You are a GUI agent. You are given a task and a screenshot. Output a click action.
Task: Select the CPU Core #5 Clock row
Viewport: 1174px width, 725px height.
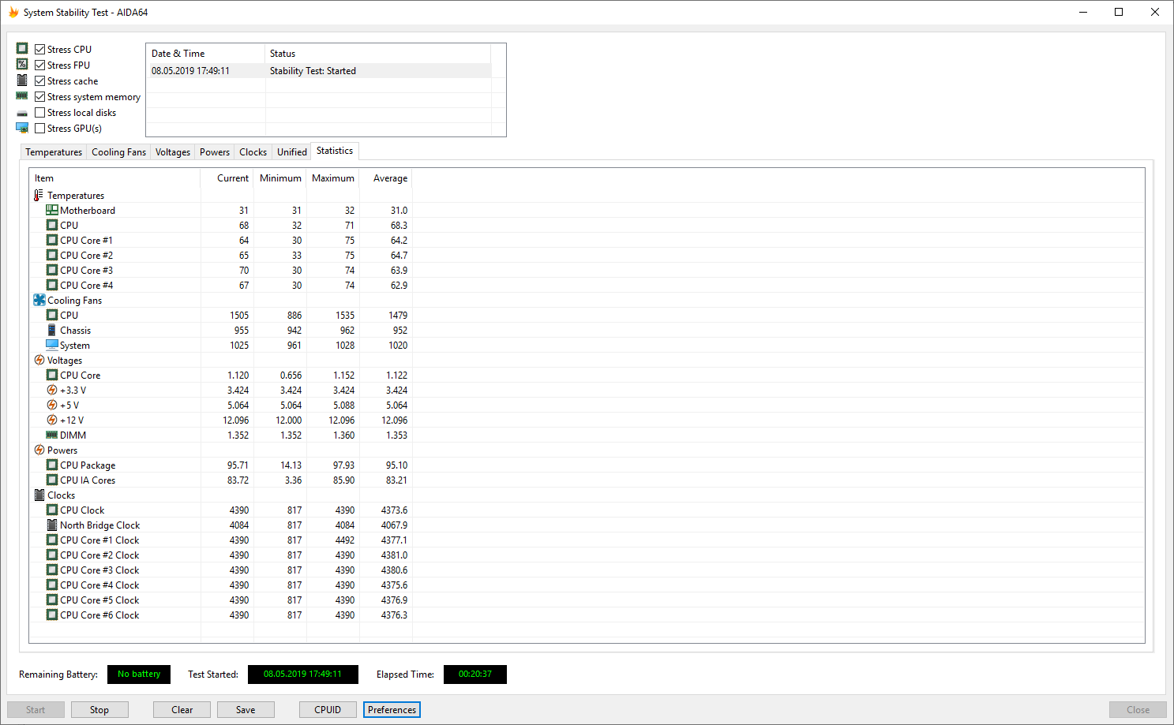coord(221,600)
